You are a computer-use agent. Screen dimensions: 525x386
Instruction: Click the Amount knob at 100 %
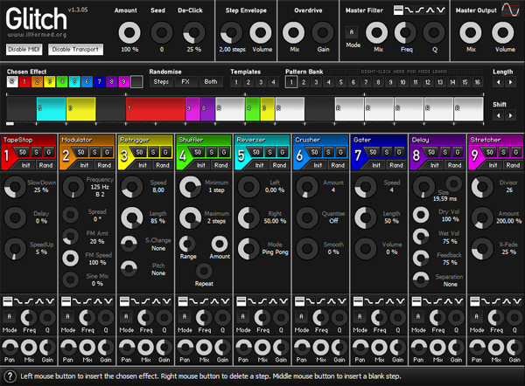[x=129, y=33]
